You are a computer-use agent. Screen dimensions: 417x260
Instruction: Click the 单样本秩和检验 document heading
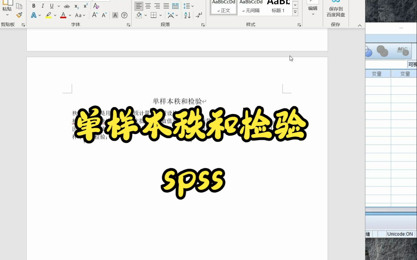click(177, 101)
